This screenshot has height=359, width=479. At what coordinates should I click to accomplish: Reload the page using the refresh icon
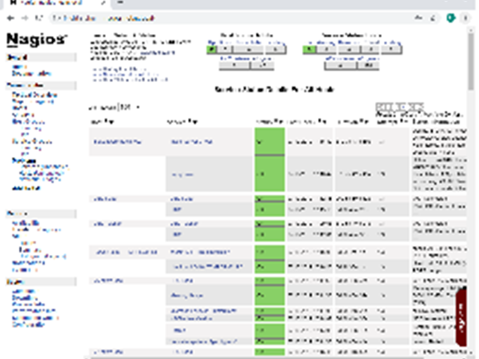tap(37, 18)
